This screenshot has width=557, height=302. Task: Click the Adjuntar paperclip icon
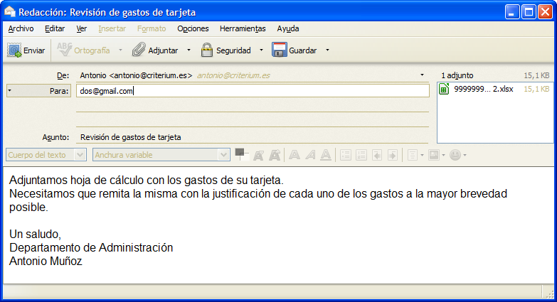click(x=139, y=50)
